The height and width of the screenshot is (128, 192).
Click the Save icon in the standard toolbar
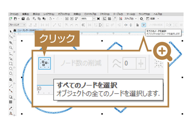(x=23, y=19)
